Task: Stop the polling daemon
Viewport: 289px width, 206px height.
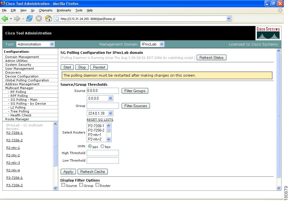Action: pos(82,67)
